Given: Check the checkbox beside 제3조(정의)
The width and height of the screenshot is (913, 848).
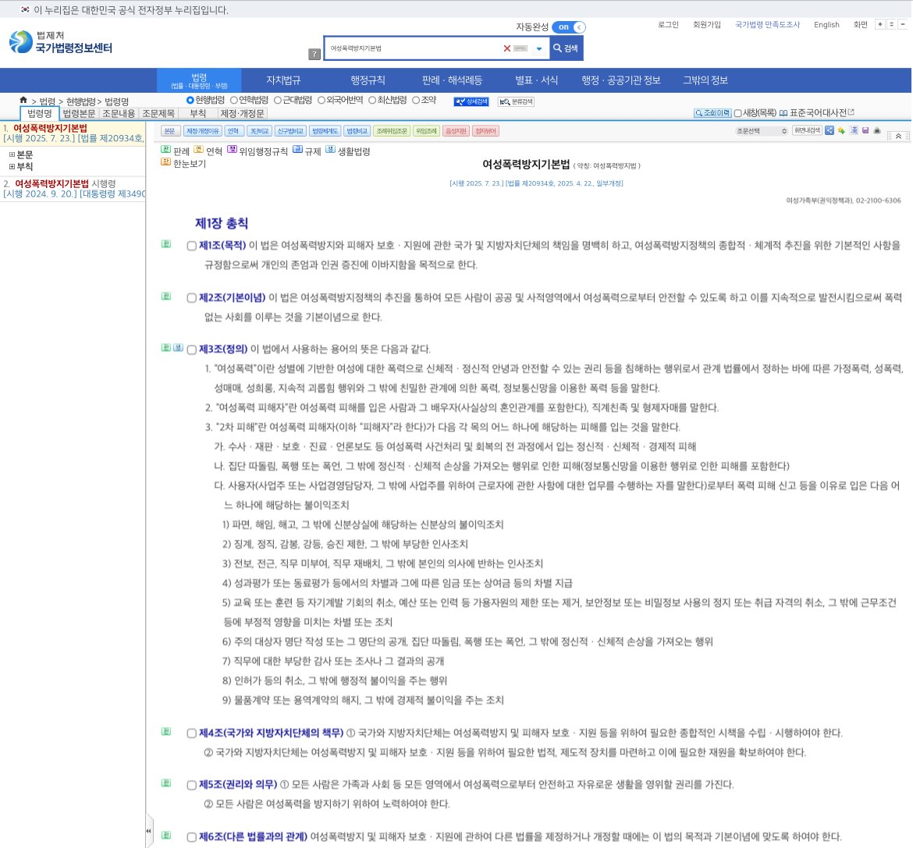Looking at the screenshot, I should [192, 350].
